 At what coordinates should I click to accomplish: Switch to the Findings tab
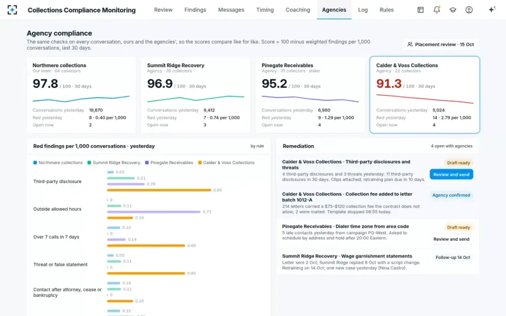click(195, 10)
